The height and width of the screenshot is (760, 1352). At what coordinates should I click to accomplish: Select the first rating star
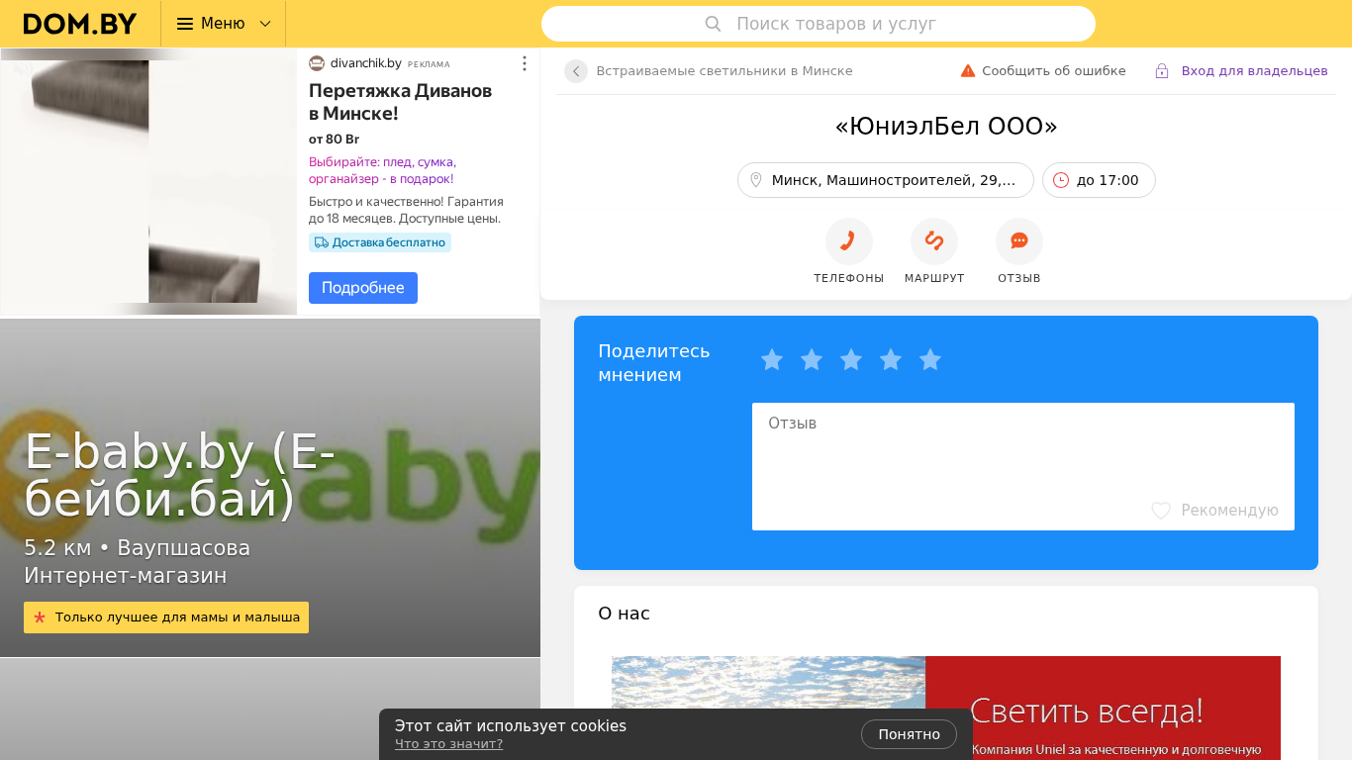(x=772, y=360)
